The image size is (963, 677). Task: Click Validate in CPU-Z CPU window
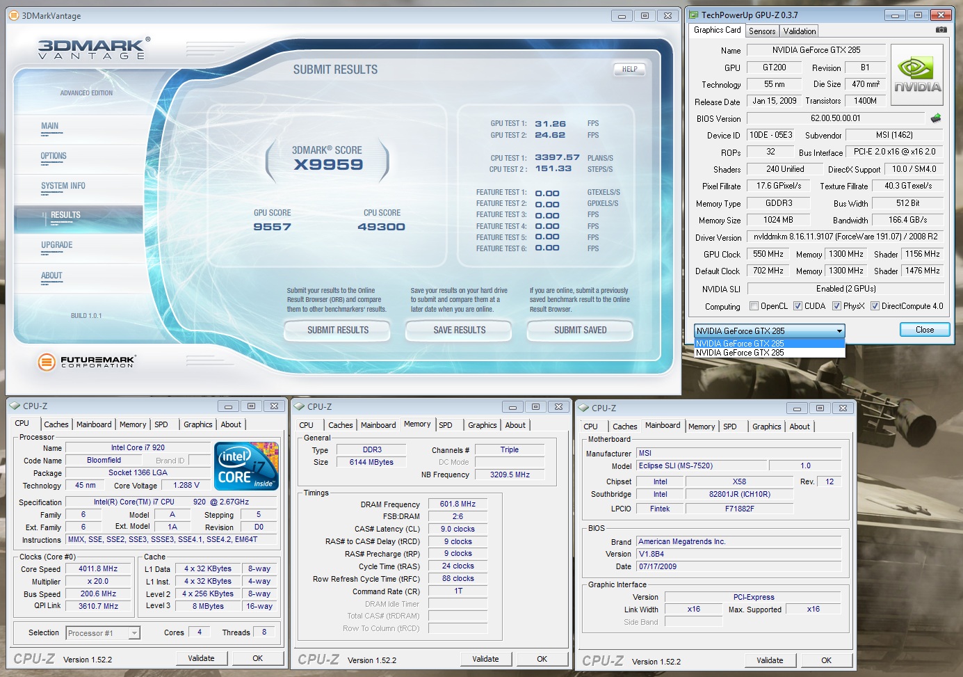201,658
